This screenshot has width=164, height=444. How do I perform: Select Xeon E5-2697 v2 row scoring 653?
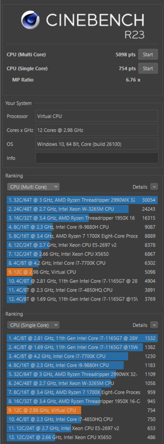82,428
